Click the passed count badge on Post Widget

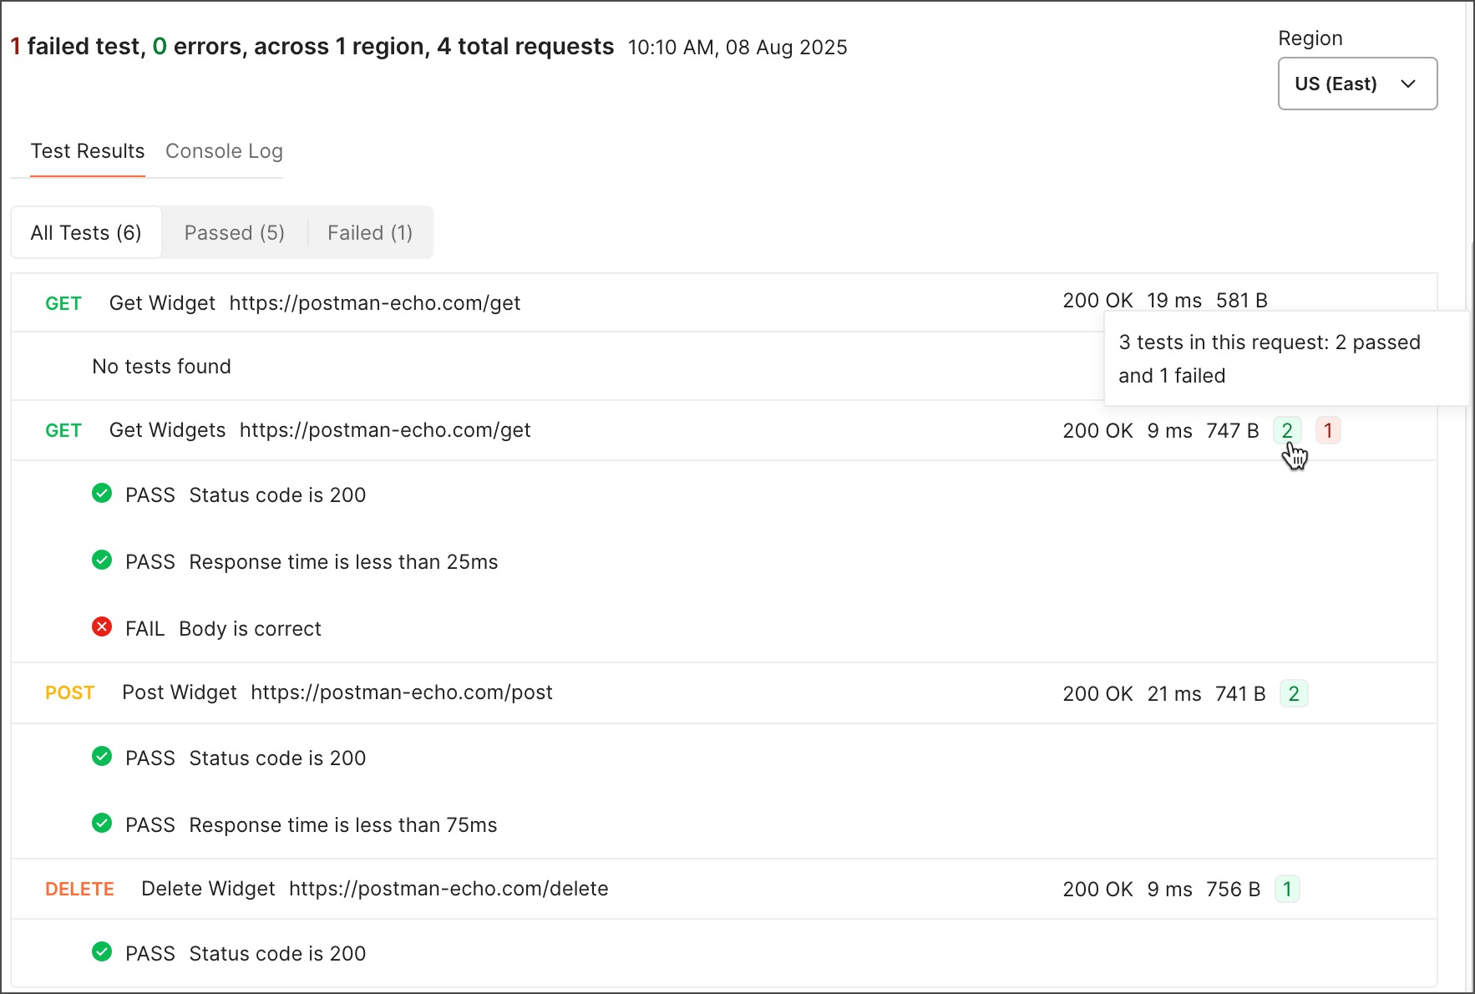(x=1294, y=693)
